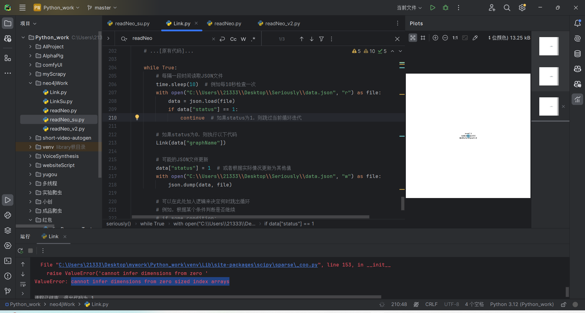Open the Structure tool window icon
Viewport: 585px width, 313px height.
(8, 58)
